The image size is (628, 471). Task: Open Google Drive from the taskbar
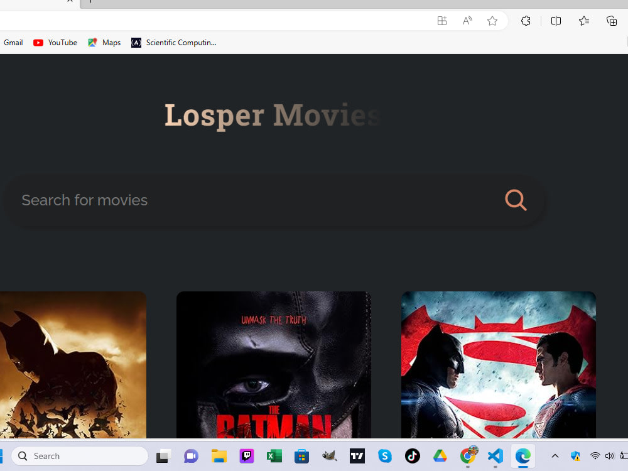click(440, 456)
